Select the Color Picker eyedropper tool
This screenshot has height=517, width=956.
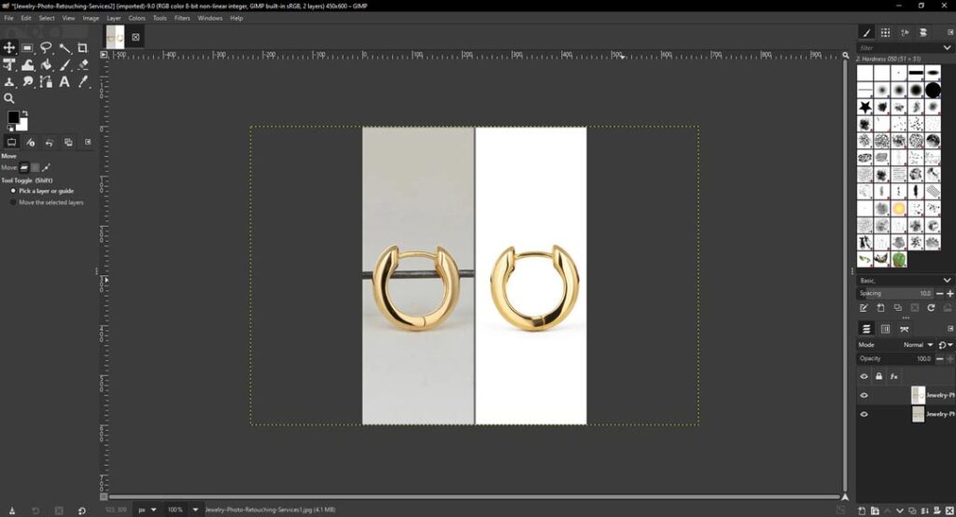coord(83,82)
